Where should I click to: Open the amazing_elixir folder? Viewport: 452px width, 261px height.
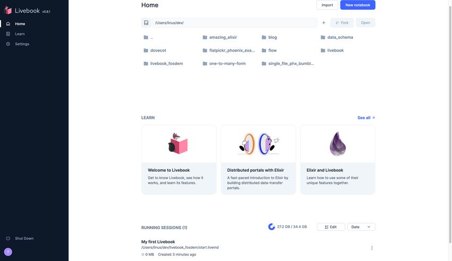tap(220, 37)
